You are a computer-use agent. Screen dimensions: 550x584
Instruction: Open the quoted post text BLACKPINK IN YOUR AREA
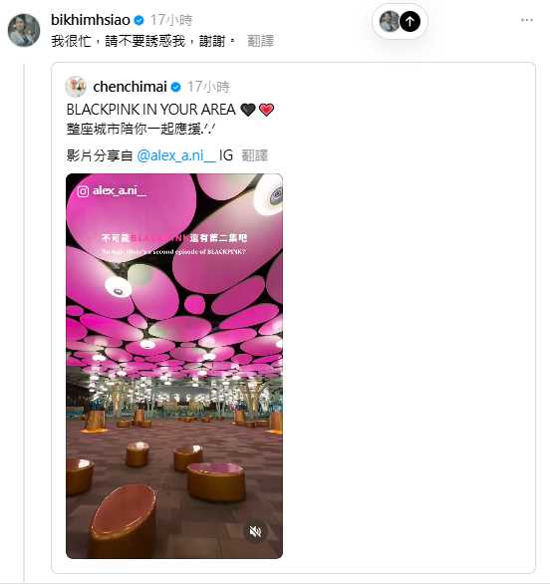[x=150, y=110]
